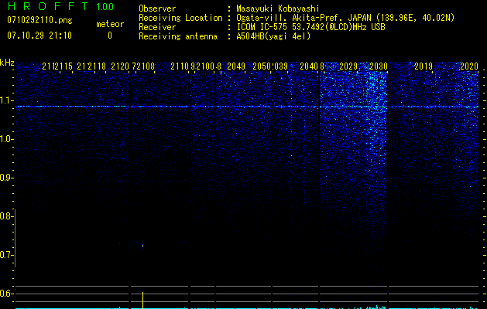Click the 2110 time marker label

180,66
